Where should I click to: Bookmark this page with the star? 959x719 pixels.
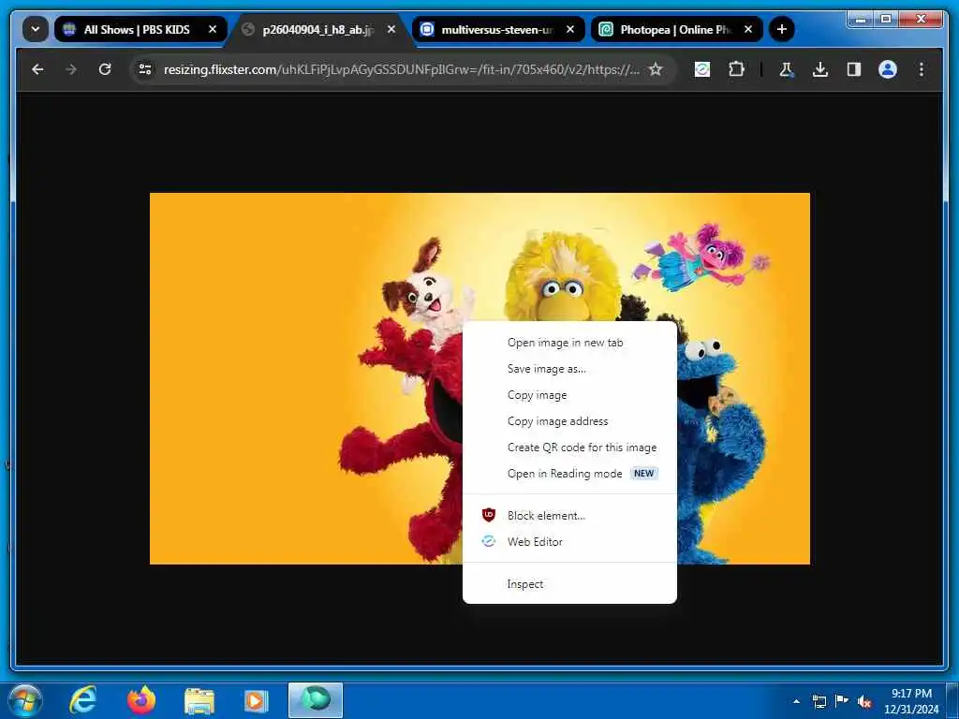tap(656, 69)
